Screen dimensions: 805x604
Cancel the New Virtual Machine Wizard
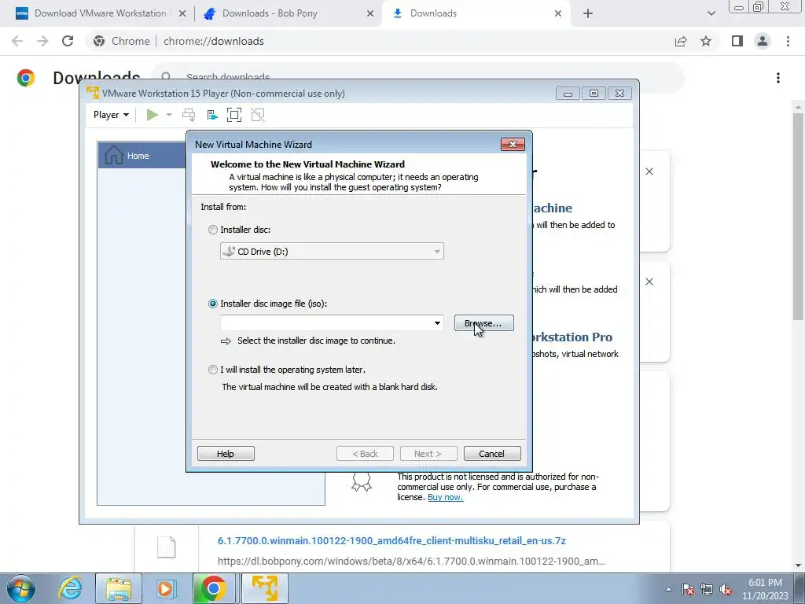coord(492,454)
